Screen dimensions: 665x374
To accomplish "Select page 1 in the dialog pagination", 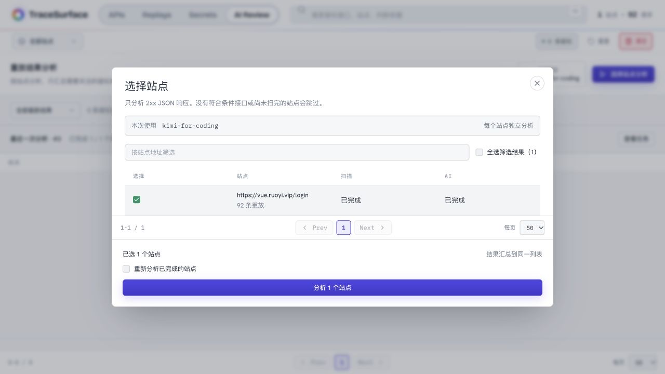I will pos(343,228).
